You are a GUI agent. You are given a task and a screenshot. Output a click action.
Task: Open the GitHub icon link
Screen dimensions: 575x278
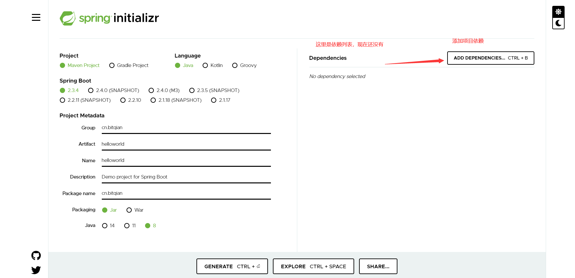click(x=36, y=256)
